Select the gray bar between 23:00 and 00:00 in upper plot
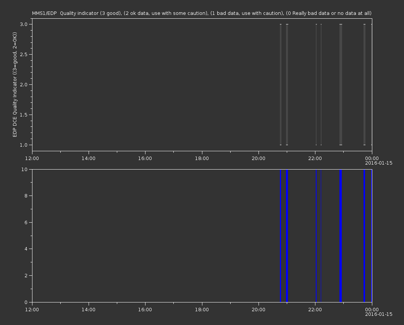404x325 pixels. pos(364,84)
